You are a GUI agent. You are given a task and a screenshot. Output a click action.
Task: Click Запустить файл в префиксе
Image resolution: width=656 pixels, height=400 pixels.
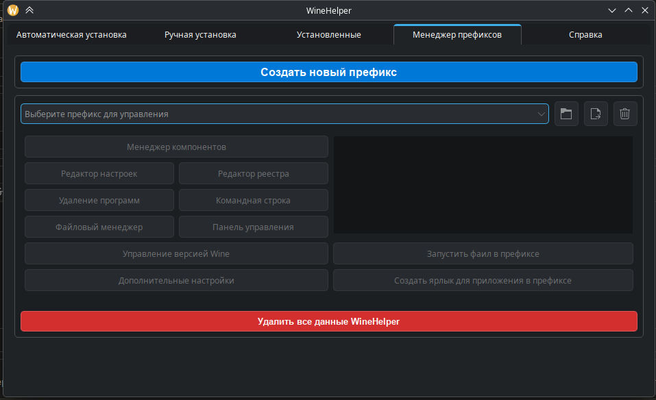(483, 254)
